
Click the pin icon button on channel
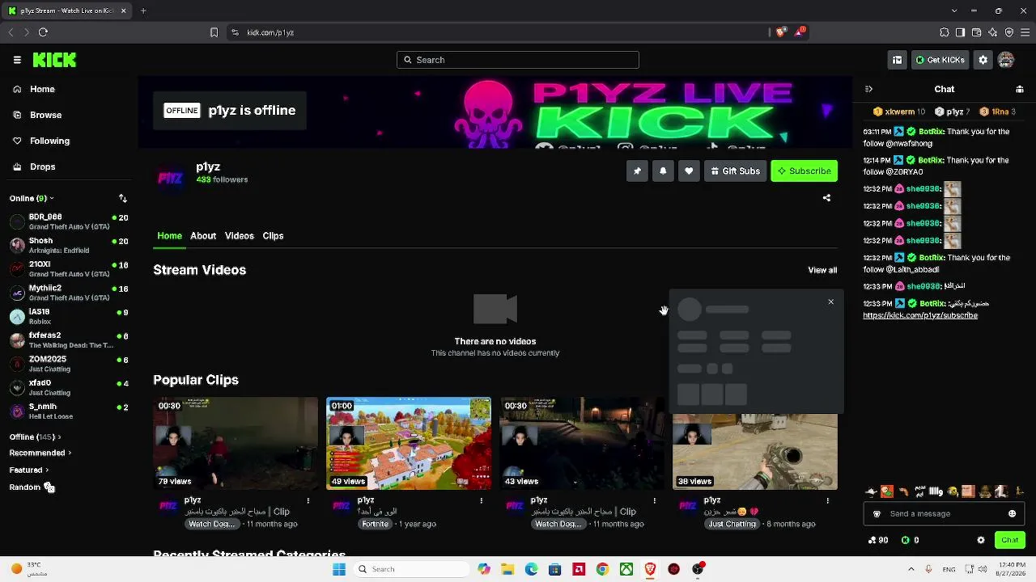pyautogui.click(x=637, y=171)
